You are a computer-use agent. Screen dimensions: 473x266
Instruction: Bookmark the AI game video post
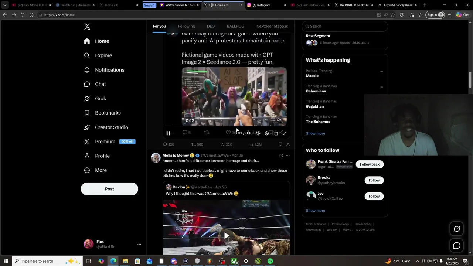[x=280, y=144]
